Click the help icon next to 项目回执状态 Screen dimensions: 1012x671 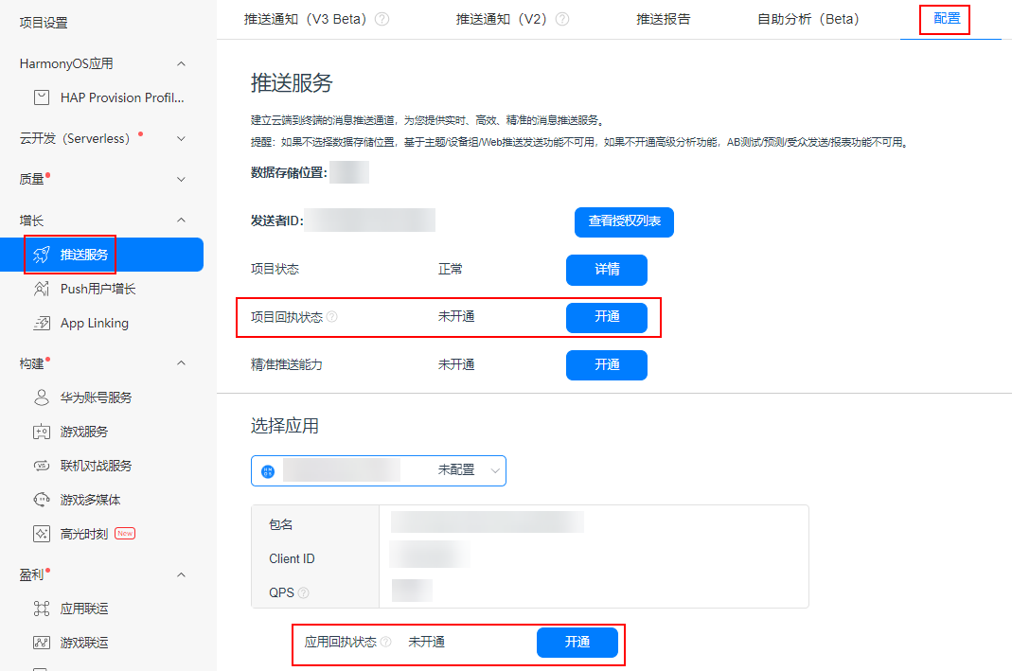331,318
